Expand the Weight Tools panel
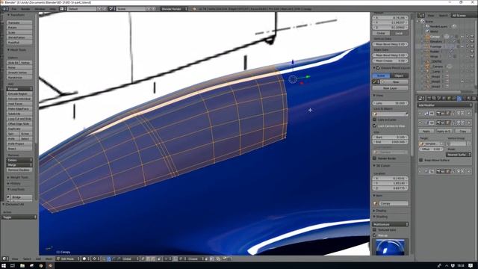 [x=18, y=177]
